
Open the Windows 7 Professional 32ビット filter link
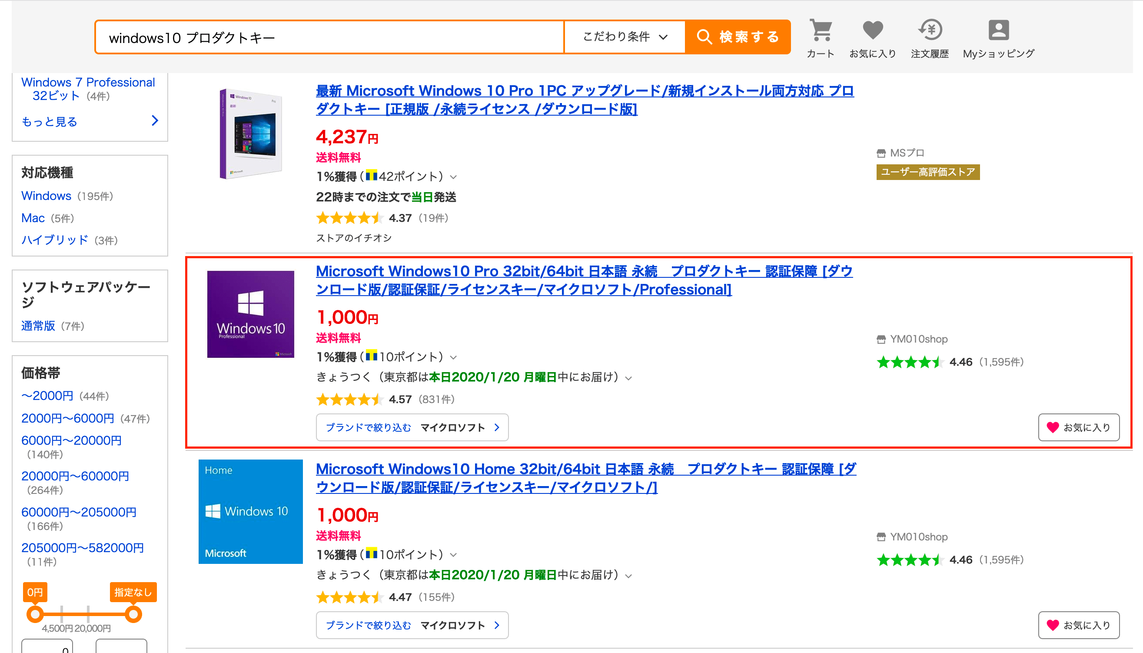[88, 89]
